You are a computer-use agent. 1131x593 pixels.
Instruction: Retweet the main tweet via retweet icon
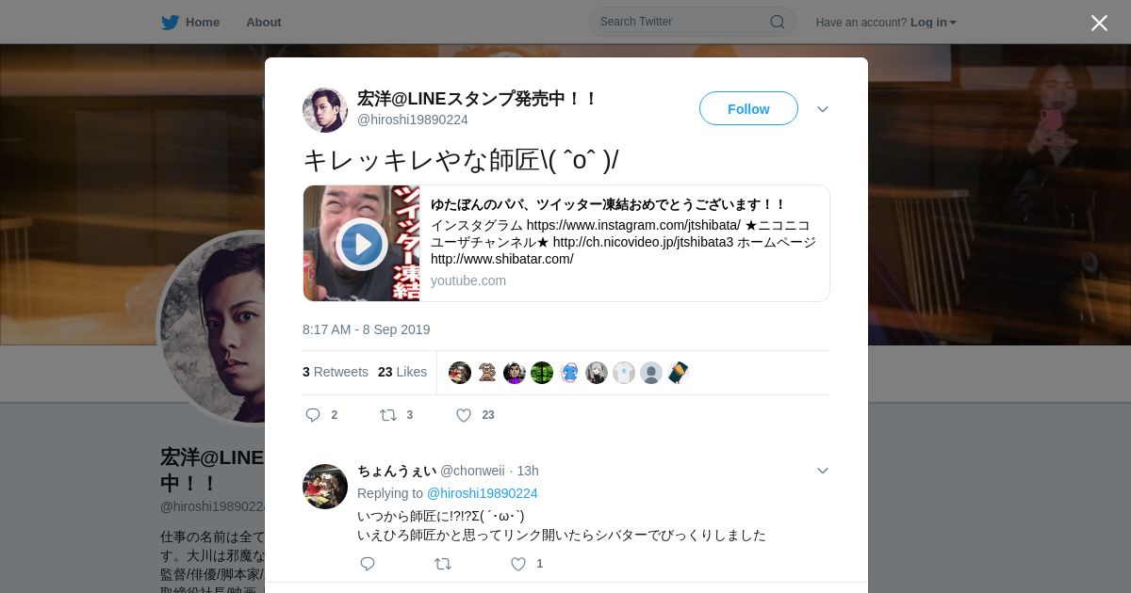[x=387, y=415]
